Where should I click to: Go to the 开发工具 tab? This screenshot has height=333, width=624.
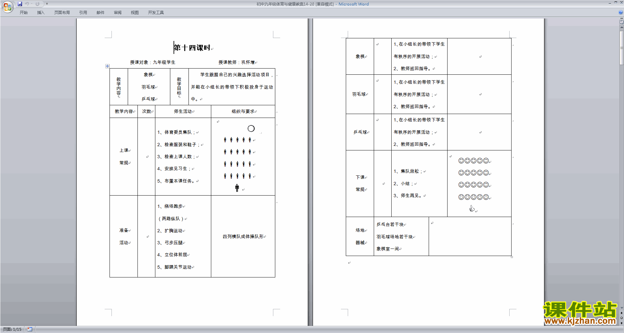[156, 13]
